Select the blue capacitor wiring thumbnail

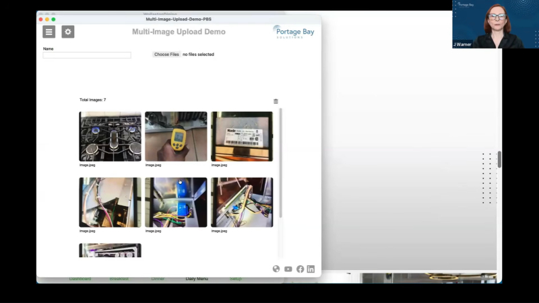click(176, 203)
